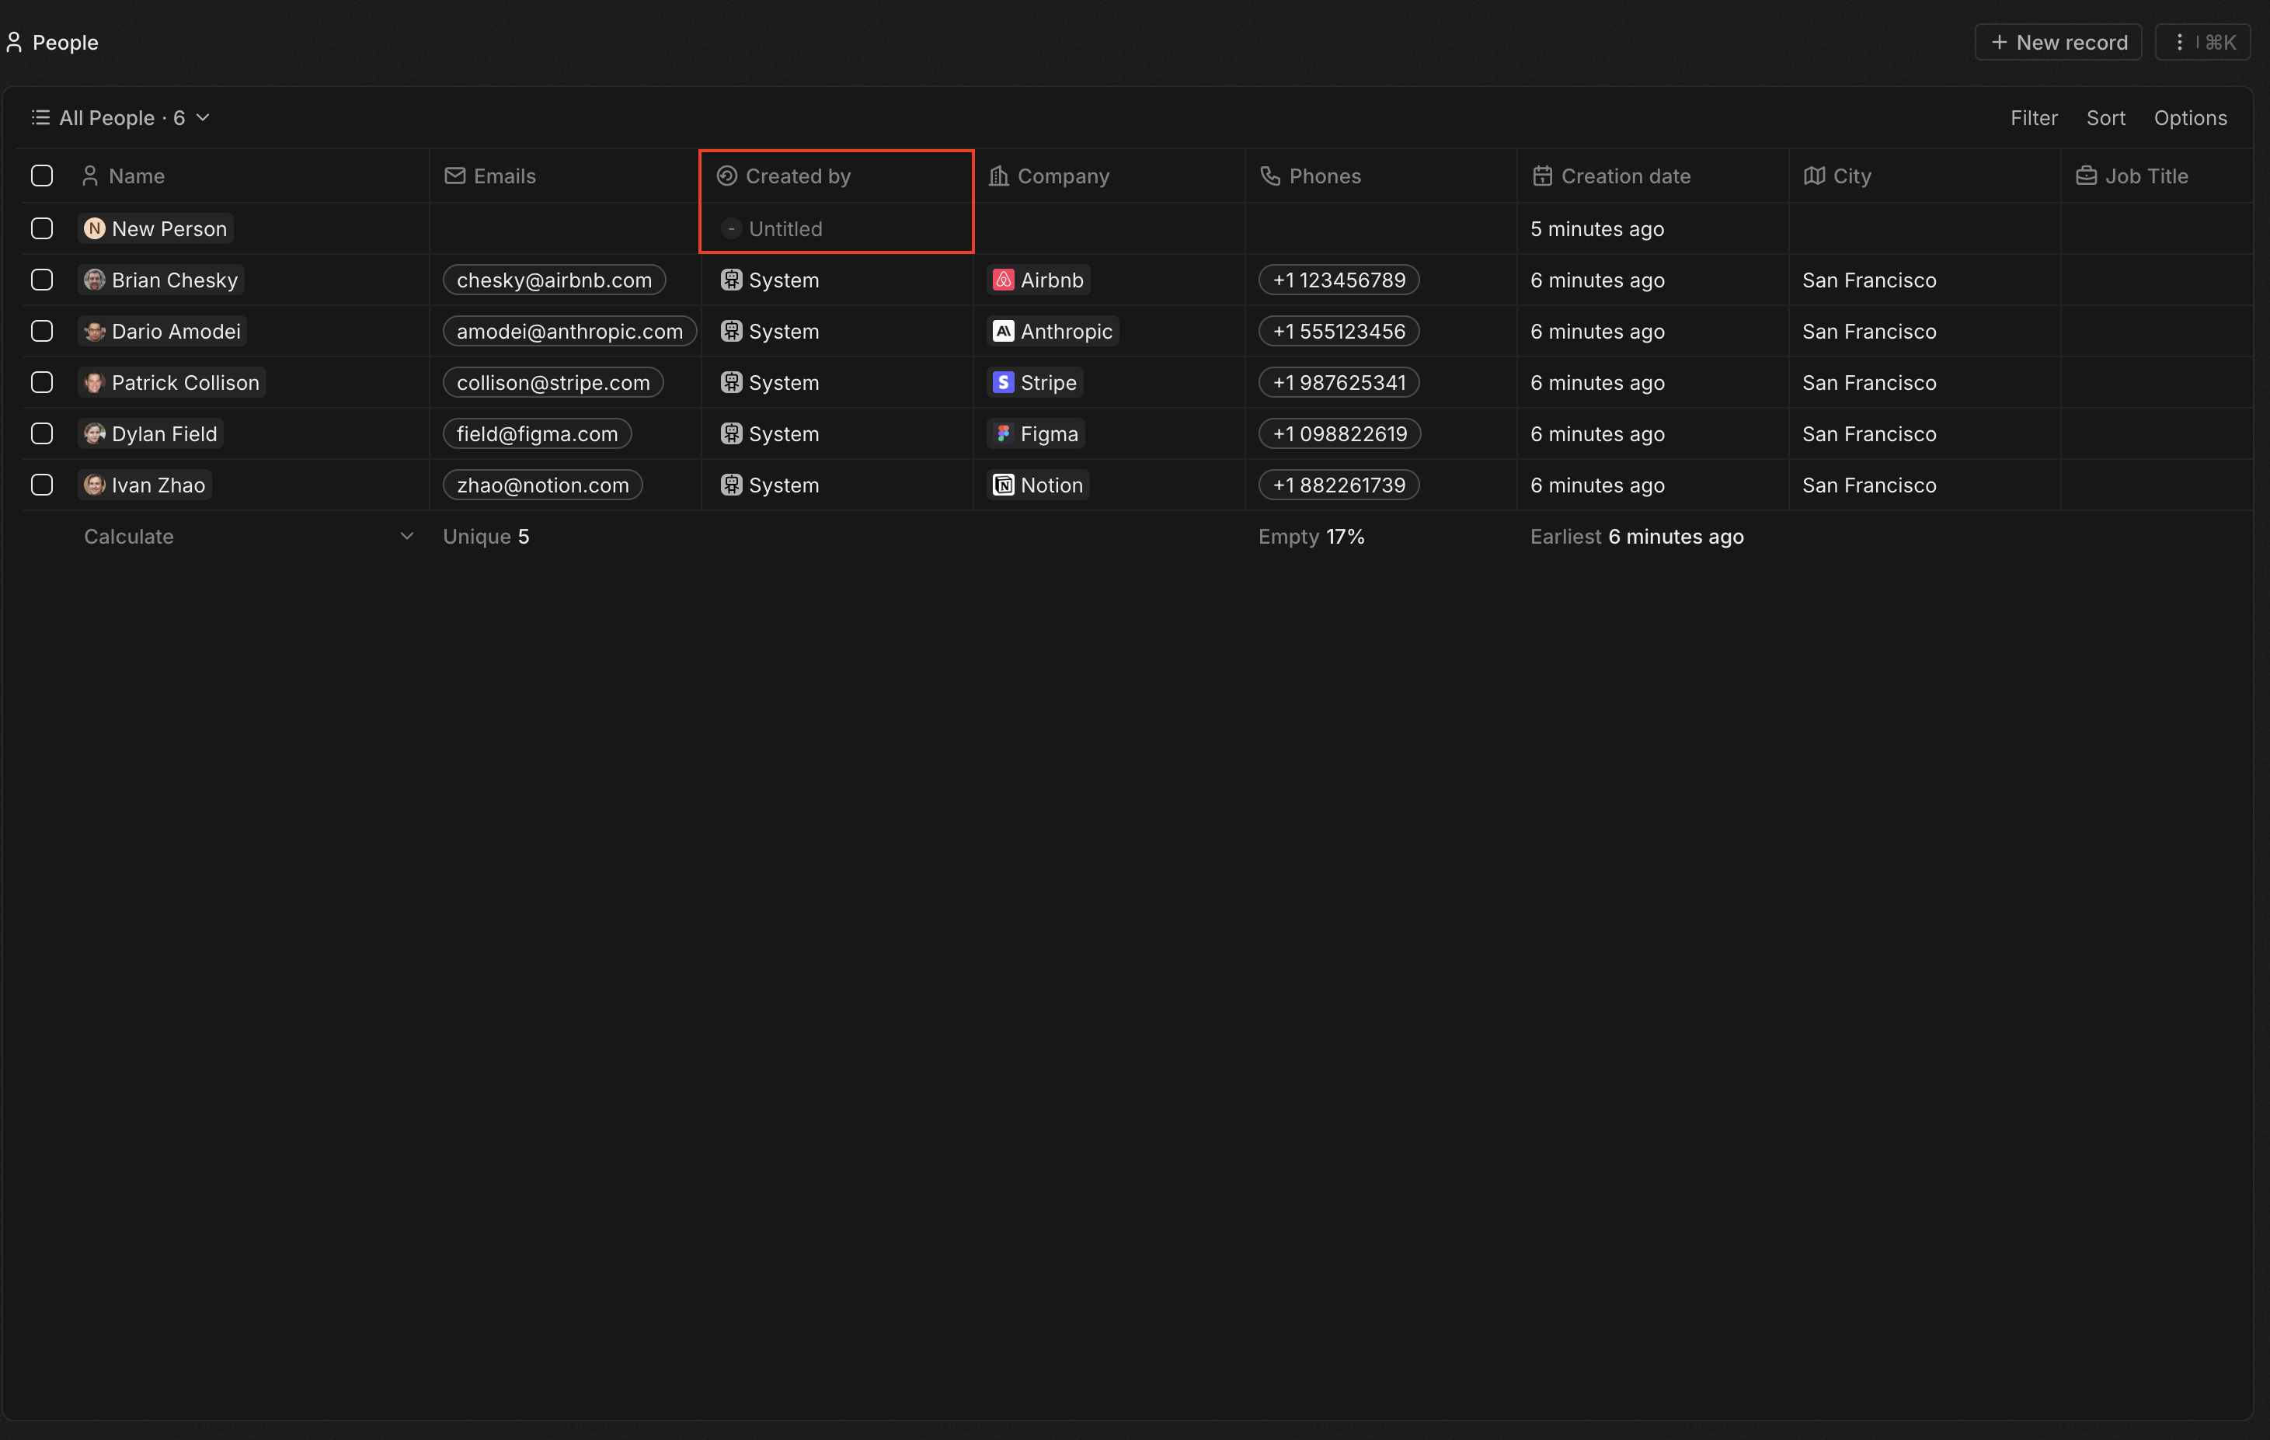Click Brian Chesky's avatar
2270x1440 pixels.
(x=94, y=280)
